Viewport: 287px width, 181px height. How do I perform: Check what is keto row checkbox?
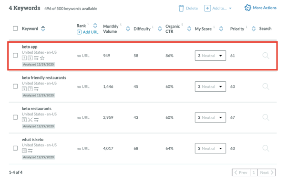click(15, 148)
